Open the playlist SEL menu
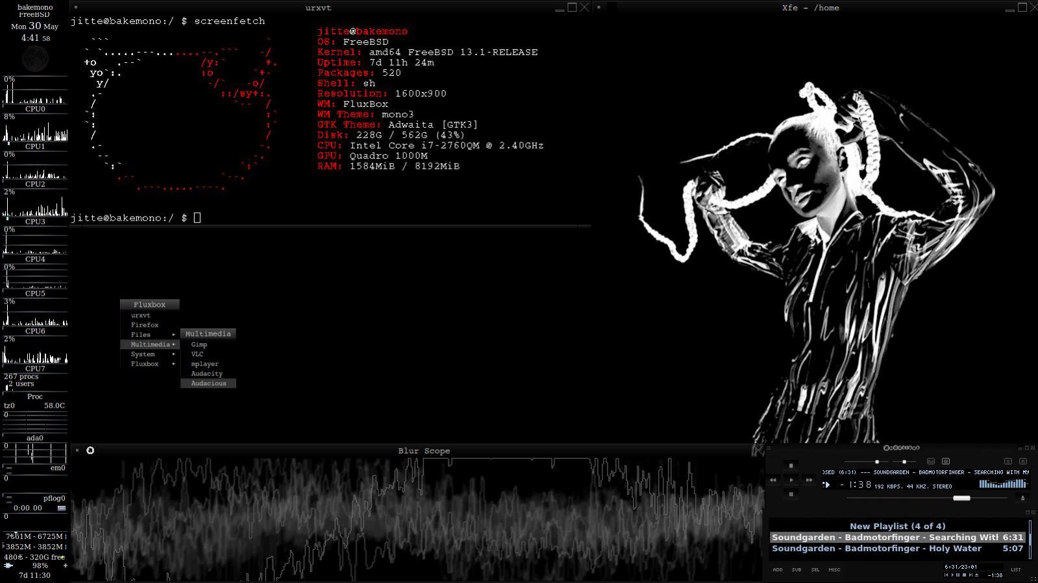Viewport: 1038px width, 583px height. [815, 569]
